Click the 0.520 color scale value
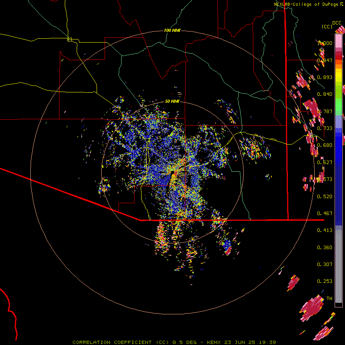The height and width of the screenshot is (345, 345). click(325, 197)
